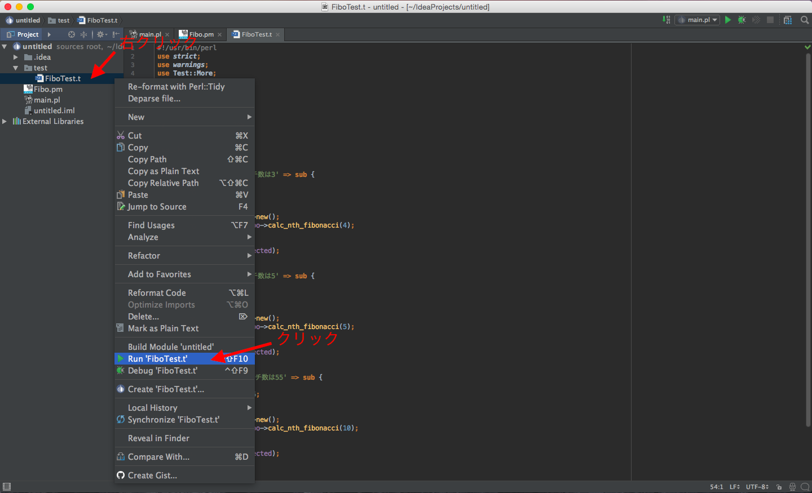812x493 pixels.
Task: Expand the External Libraries node
Action: pos(5,122)
